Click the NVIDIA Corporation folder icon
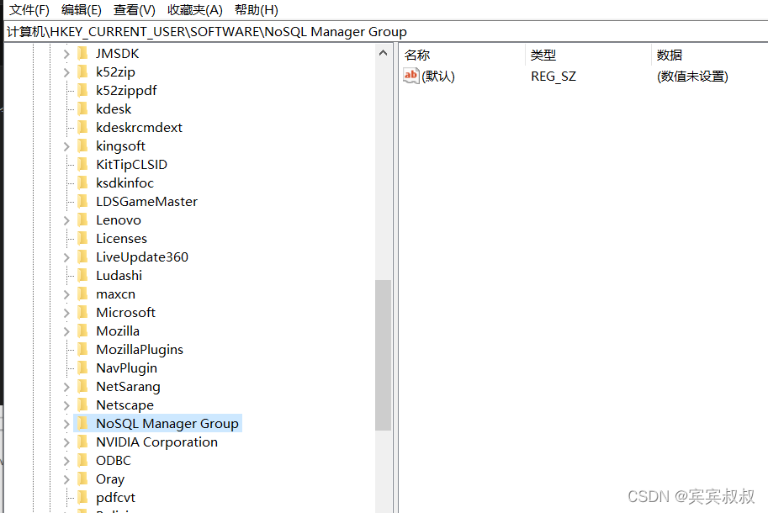Image resolution: width=768 pixels, height=513 pixels. (83, 442)
